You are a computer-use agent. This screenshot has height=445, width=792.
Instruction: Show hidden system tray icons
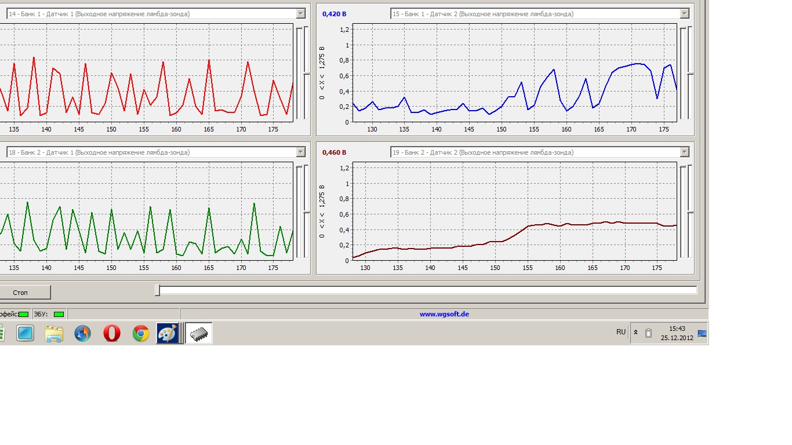[635, 333]
